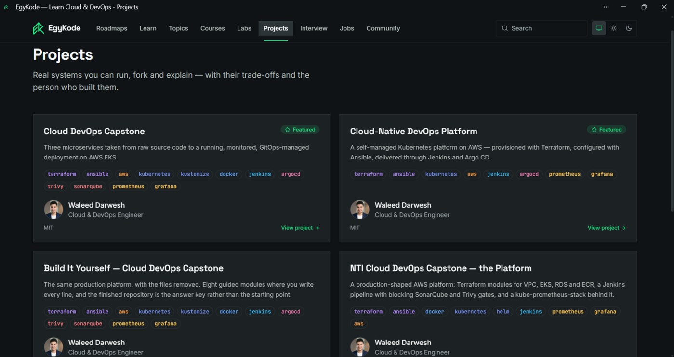
Task: Open the Roadmaps nav item
Action: [x=112, y=28]
